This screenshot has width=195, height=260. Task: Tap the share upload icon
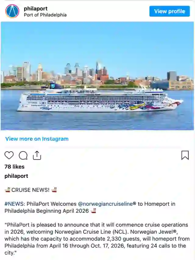coord(37,155)
